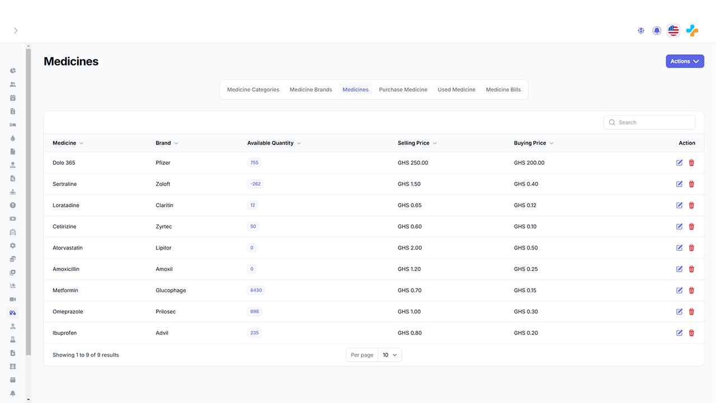Open settings gear in the sidebar
The height and width of the screenshot is (403, 716).
coord(13,246)
